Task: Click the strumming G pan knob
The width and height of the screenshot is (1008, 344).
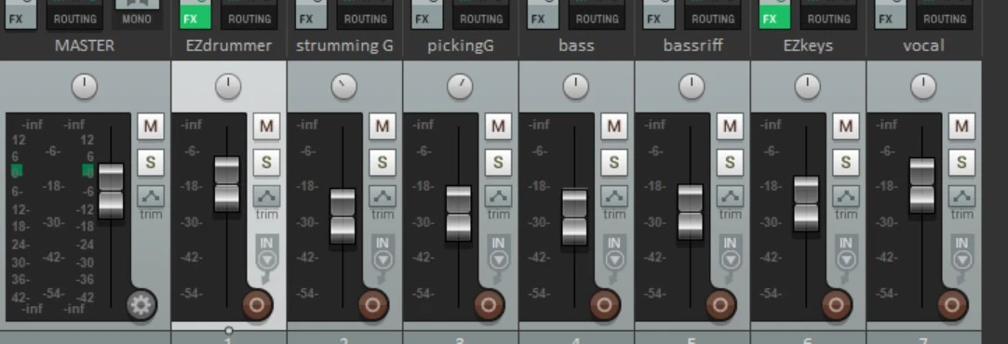Action: (x=344, y=86)
